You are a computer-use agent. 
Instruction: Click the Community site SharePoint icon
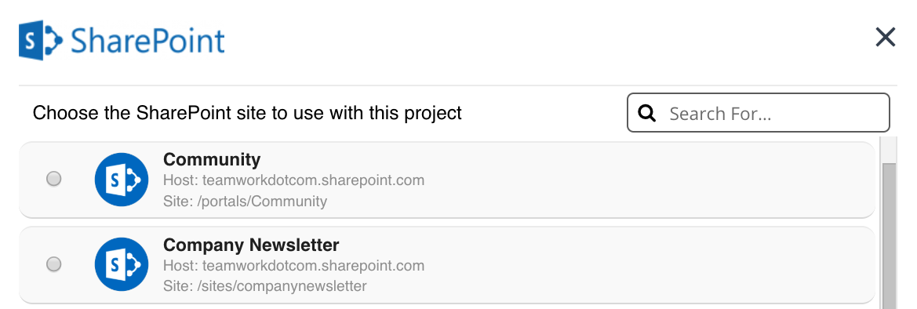121,179
